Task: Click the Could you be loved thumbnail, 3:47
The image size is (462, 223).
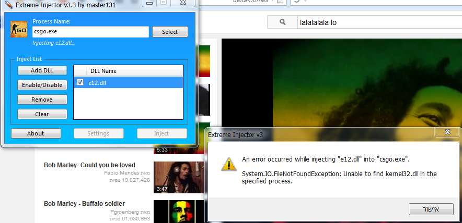Action: click(x=179, y=177)
